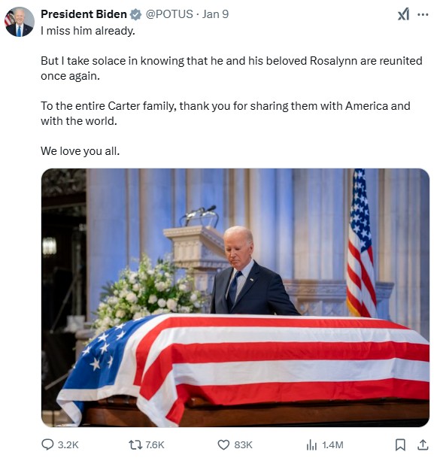
Task: Bookmark this post
Action: [x=400, y=444]
